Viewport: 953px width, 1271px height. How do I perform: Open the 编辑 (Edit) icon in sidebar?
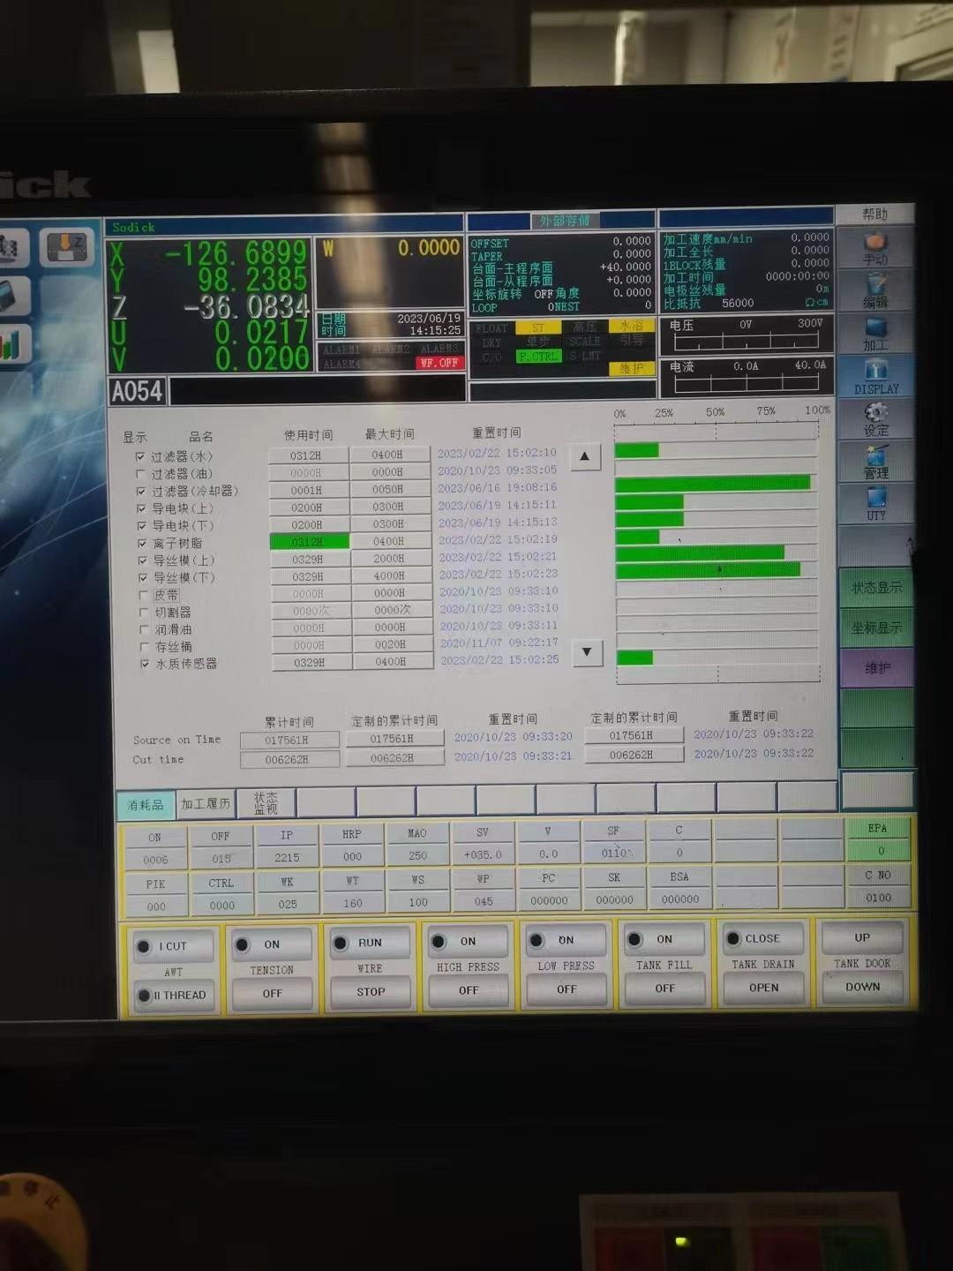[875, 290]
